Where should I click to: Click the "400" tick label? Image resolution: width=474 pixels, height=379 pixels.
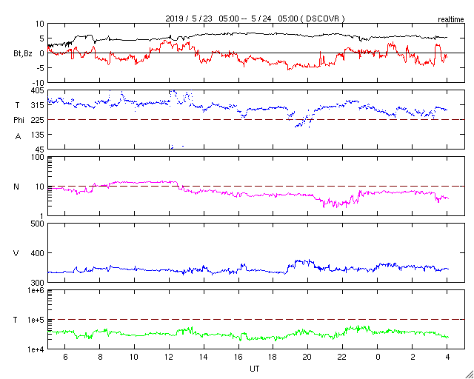pos(38,253)
